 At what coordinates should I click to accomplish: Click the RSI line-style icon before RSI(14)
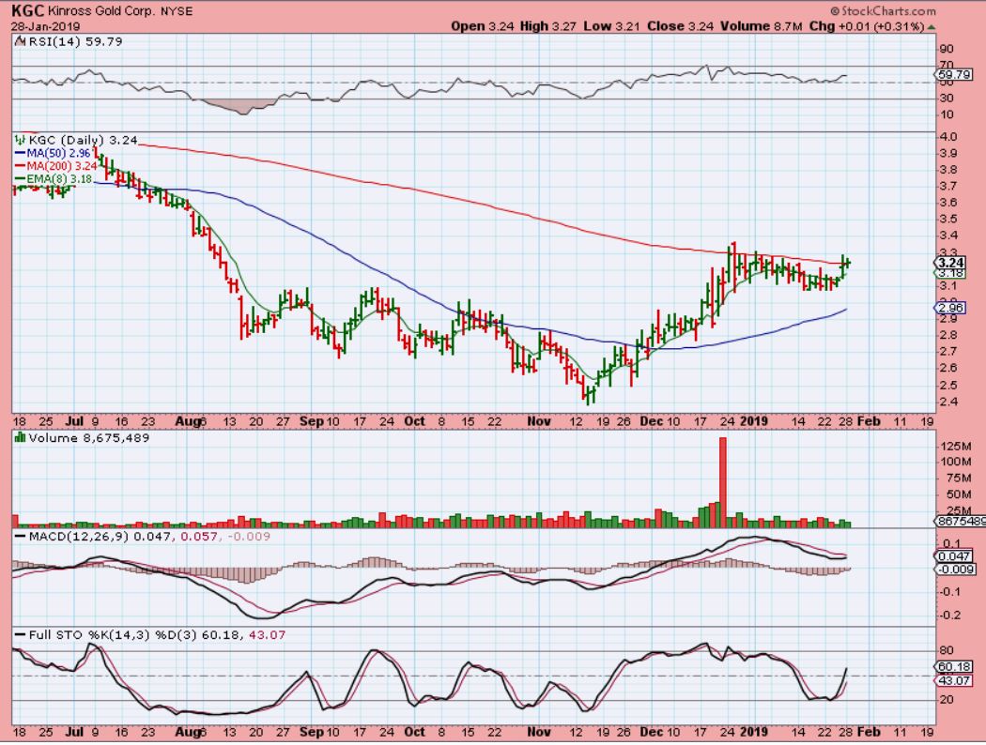click(20, 41)
